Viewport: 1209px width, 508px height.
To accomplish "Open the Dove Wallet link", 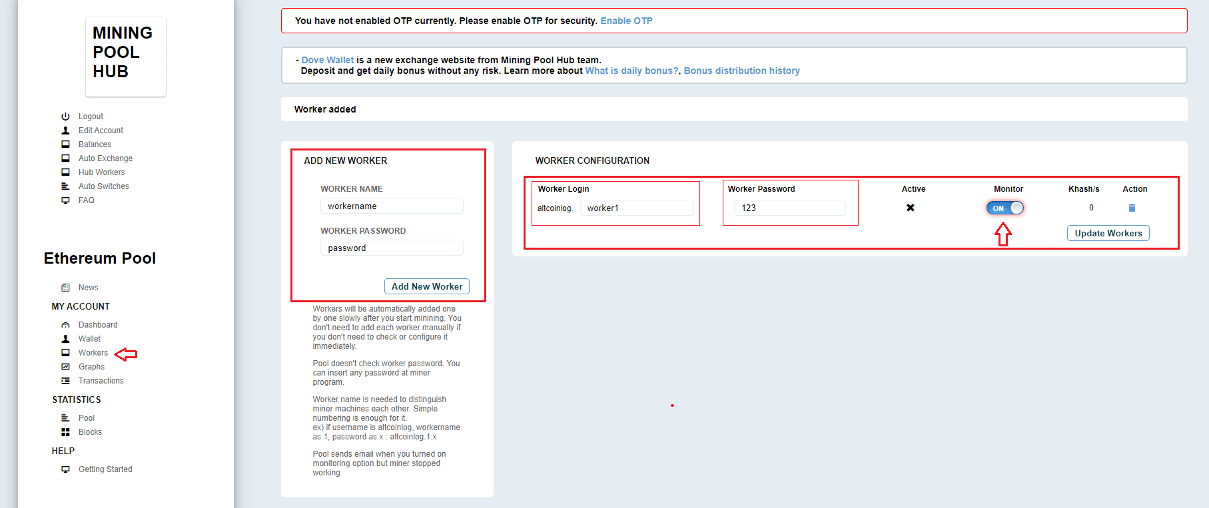I will [x=328, y=60].
